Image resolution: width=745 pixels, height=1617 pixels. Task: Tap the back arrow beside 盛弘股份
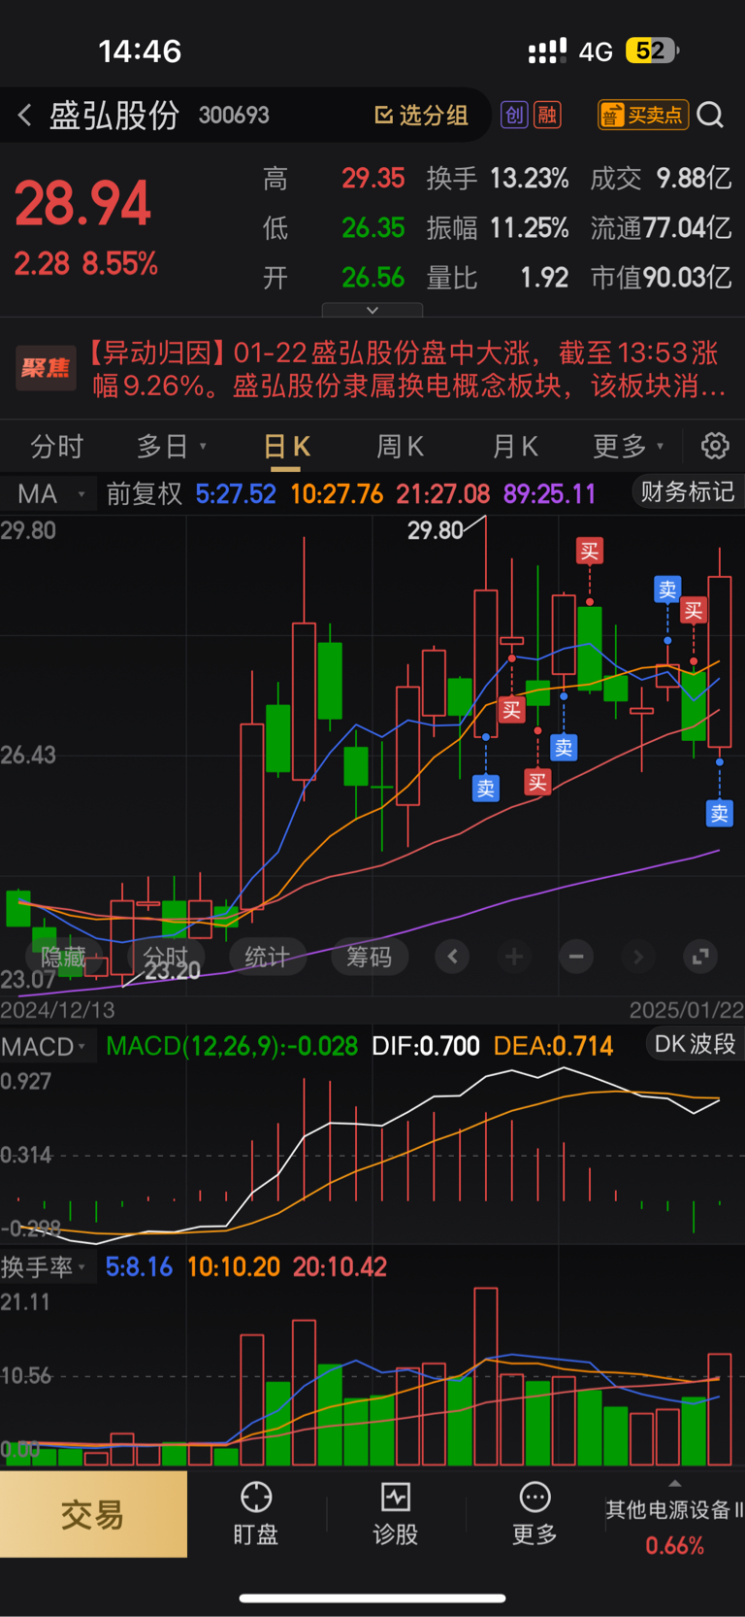pyautogui.click(x=24, y=116)
